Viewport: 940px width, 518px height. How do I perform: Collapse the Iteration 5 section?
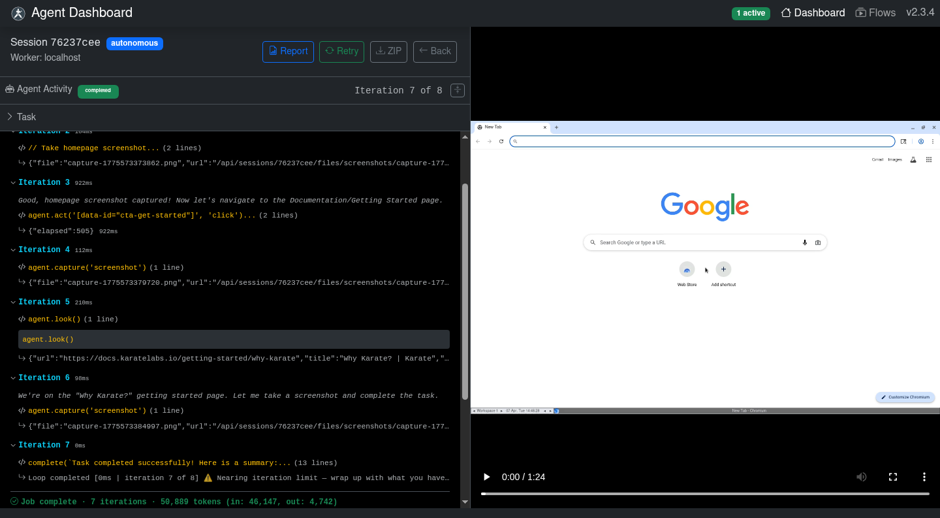(13, 302)
